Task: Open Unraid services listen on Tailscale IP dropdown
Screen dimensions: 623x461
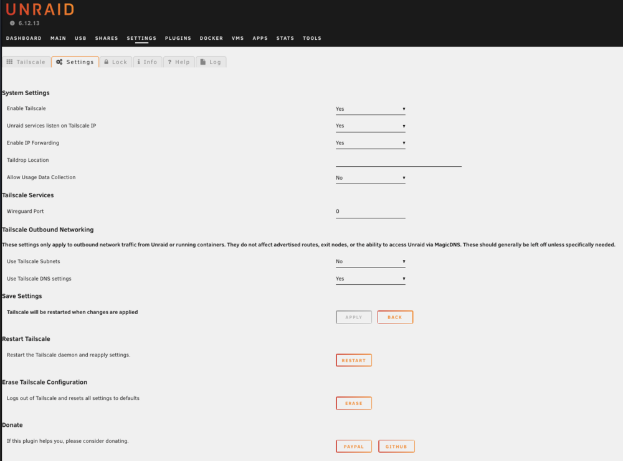Action: point(370,126)
